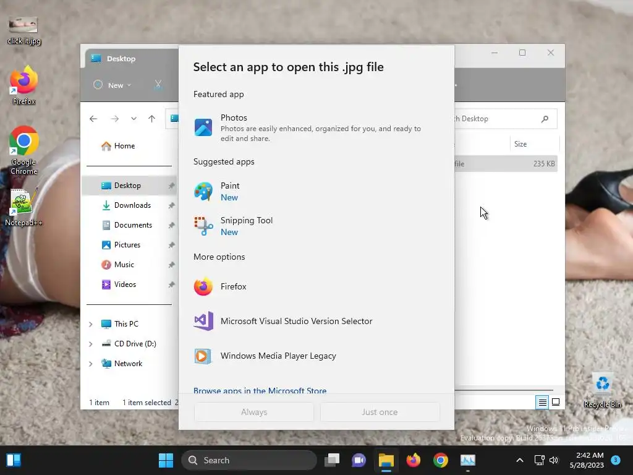Viewport: 633px width, 475px height.
Task: Choose Photos as the featured app
Action: point(316,127)
